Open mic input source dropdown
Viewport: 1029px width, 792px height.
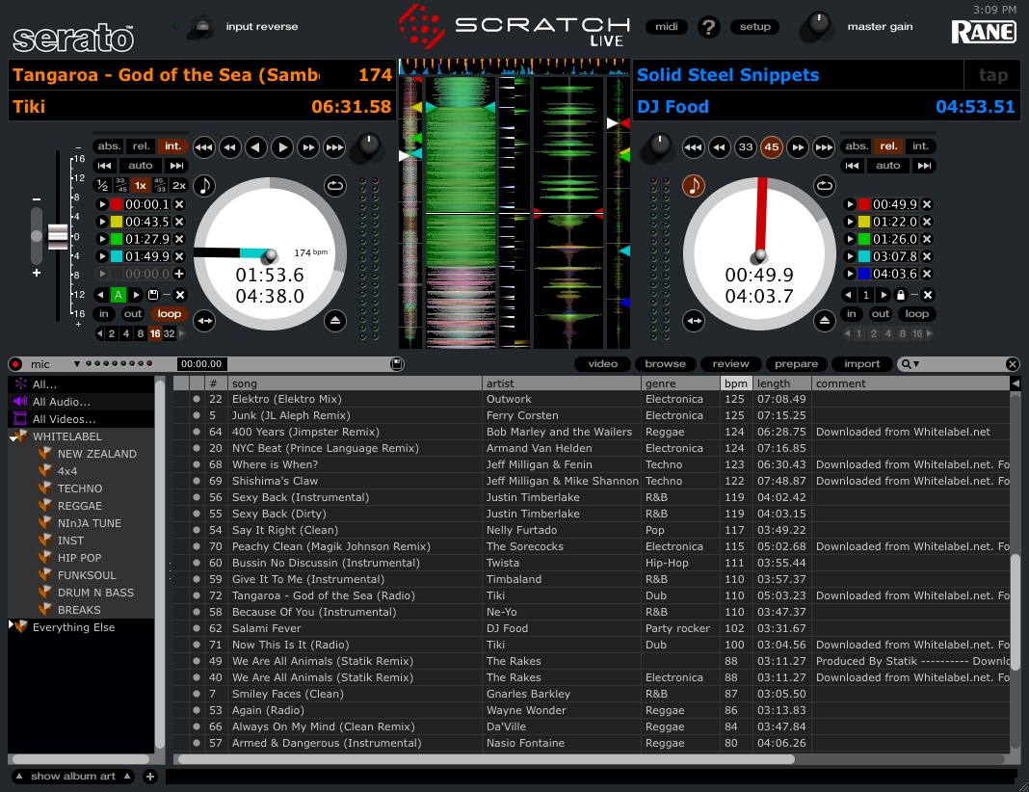coord(77,364)
